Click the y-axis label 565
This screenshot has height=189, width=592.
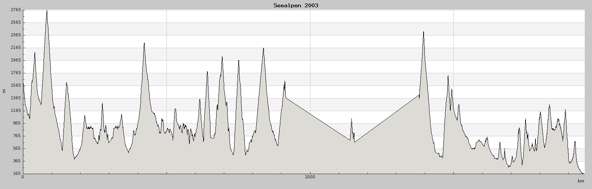[17, 149]
